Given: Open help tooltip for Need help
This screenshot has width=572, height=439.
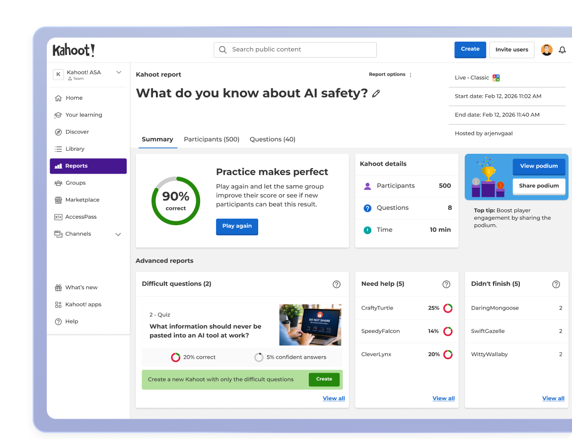Looking at the screenshot, I should (x=446, y=284).
